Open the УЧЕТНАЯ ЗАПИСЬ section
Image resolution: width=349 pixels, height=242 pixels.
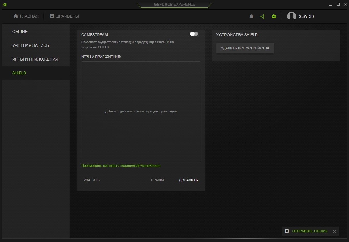[x=36, y=45]
